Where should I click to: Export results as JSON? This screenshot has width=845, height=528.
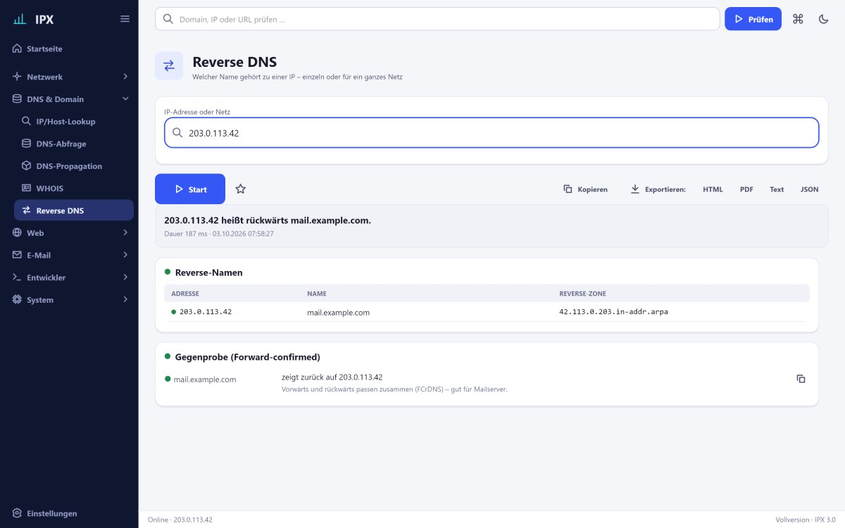[809, 189]
